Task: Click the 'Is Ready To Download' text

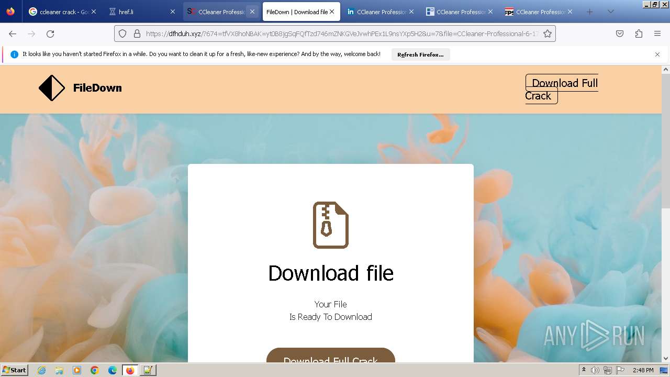Action: [x=331, y=317]
